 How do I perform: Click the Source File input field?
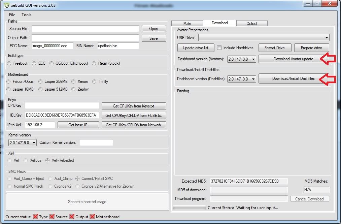[x=86, y=29]
